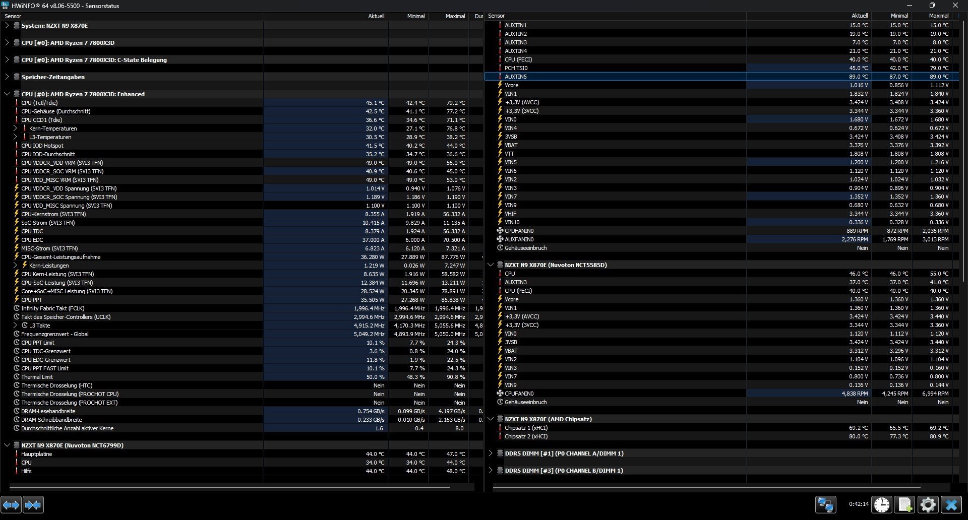Expand System: NZXT N9 X870E group
Image resolution: width=968 pixels, height=520 pixels.
[7, 26]
